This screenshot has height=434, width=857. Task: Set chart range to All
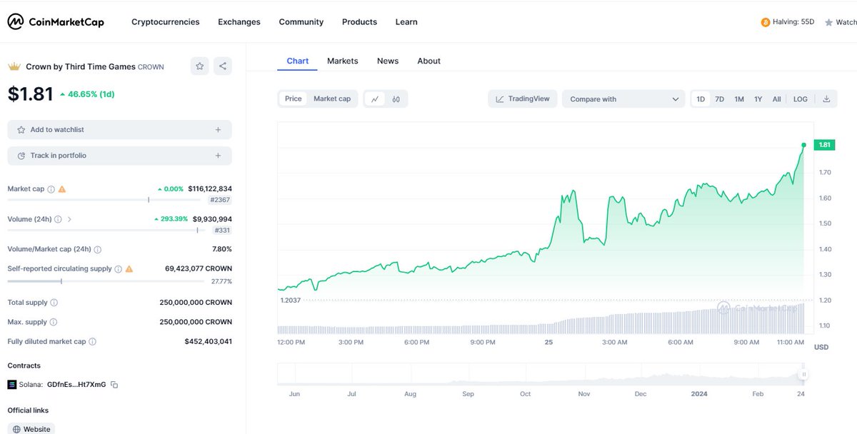(776, 99)
